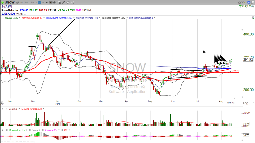Click the bar chart type icon
Screen dimensions: 255x143
pos(55,2)
